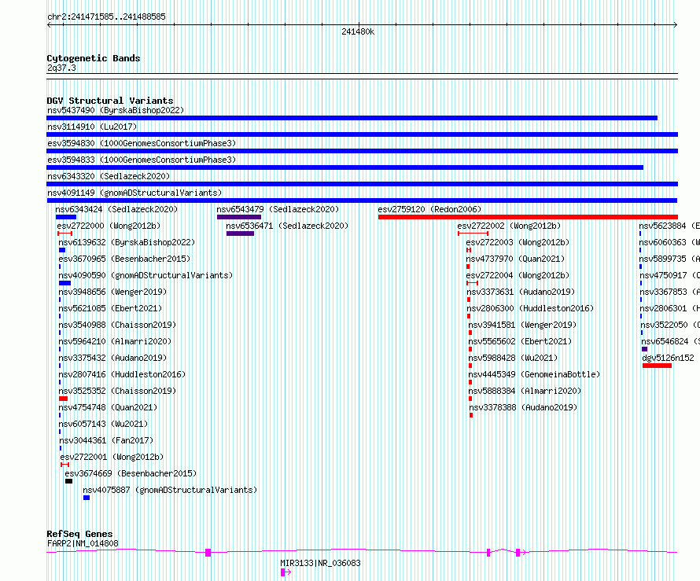The height and width of the screenshot is (581, 700).
Task: Click the nsv5437490 (ByrskaBishop2022) variant label
Action: pyautogui.click(x=116, y=110)
